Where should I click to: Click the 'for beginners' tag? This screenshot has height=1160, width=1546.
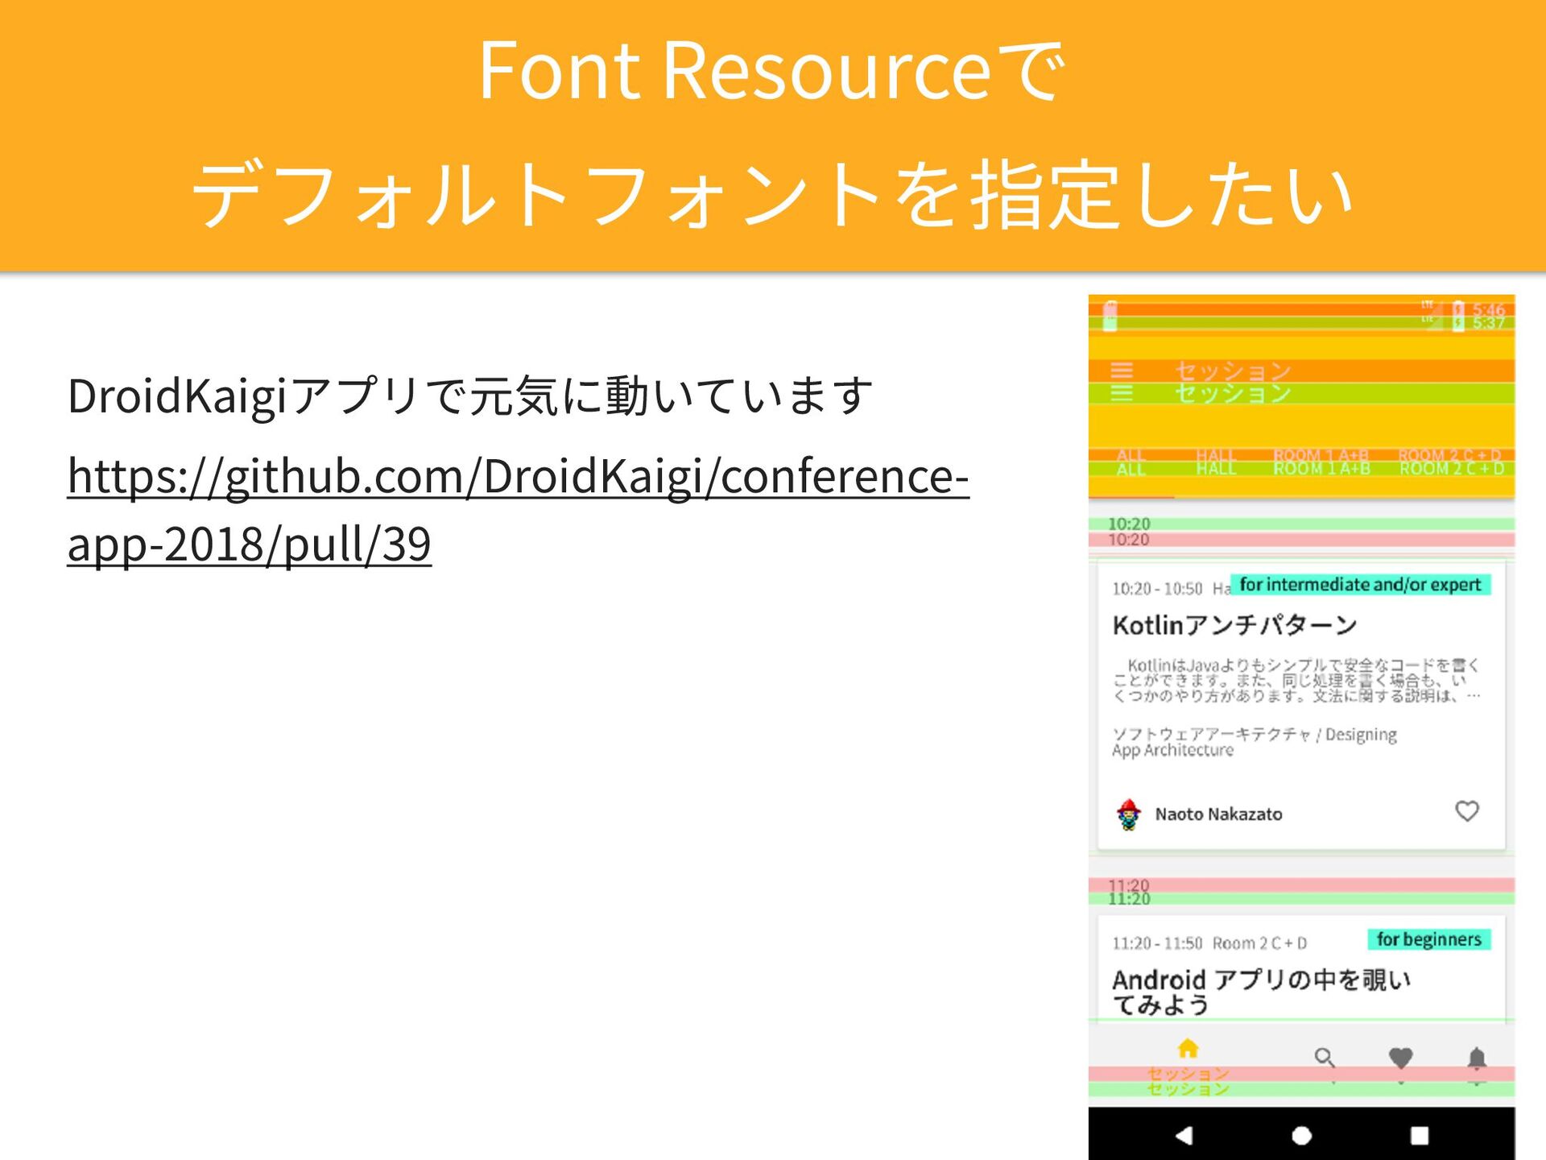pyautogui.click(x=1428, y=939)
